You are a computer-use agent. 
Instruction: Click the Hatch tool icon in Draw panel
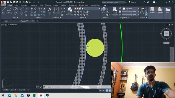coord(26,15)
